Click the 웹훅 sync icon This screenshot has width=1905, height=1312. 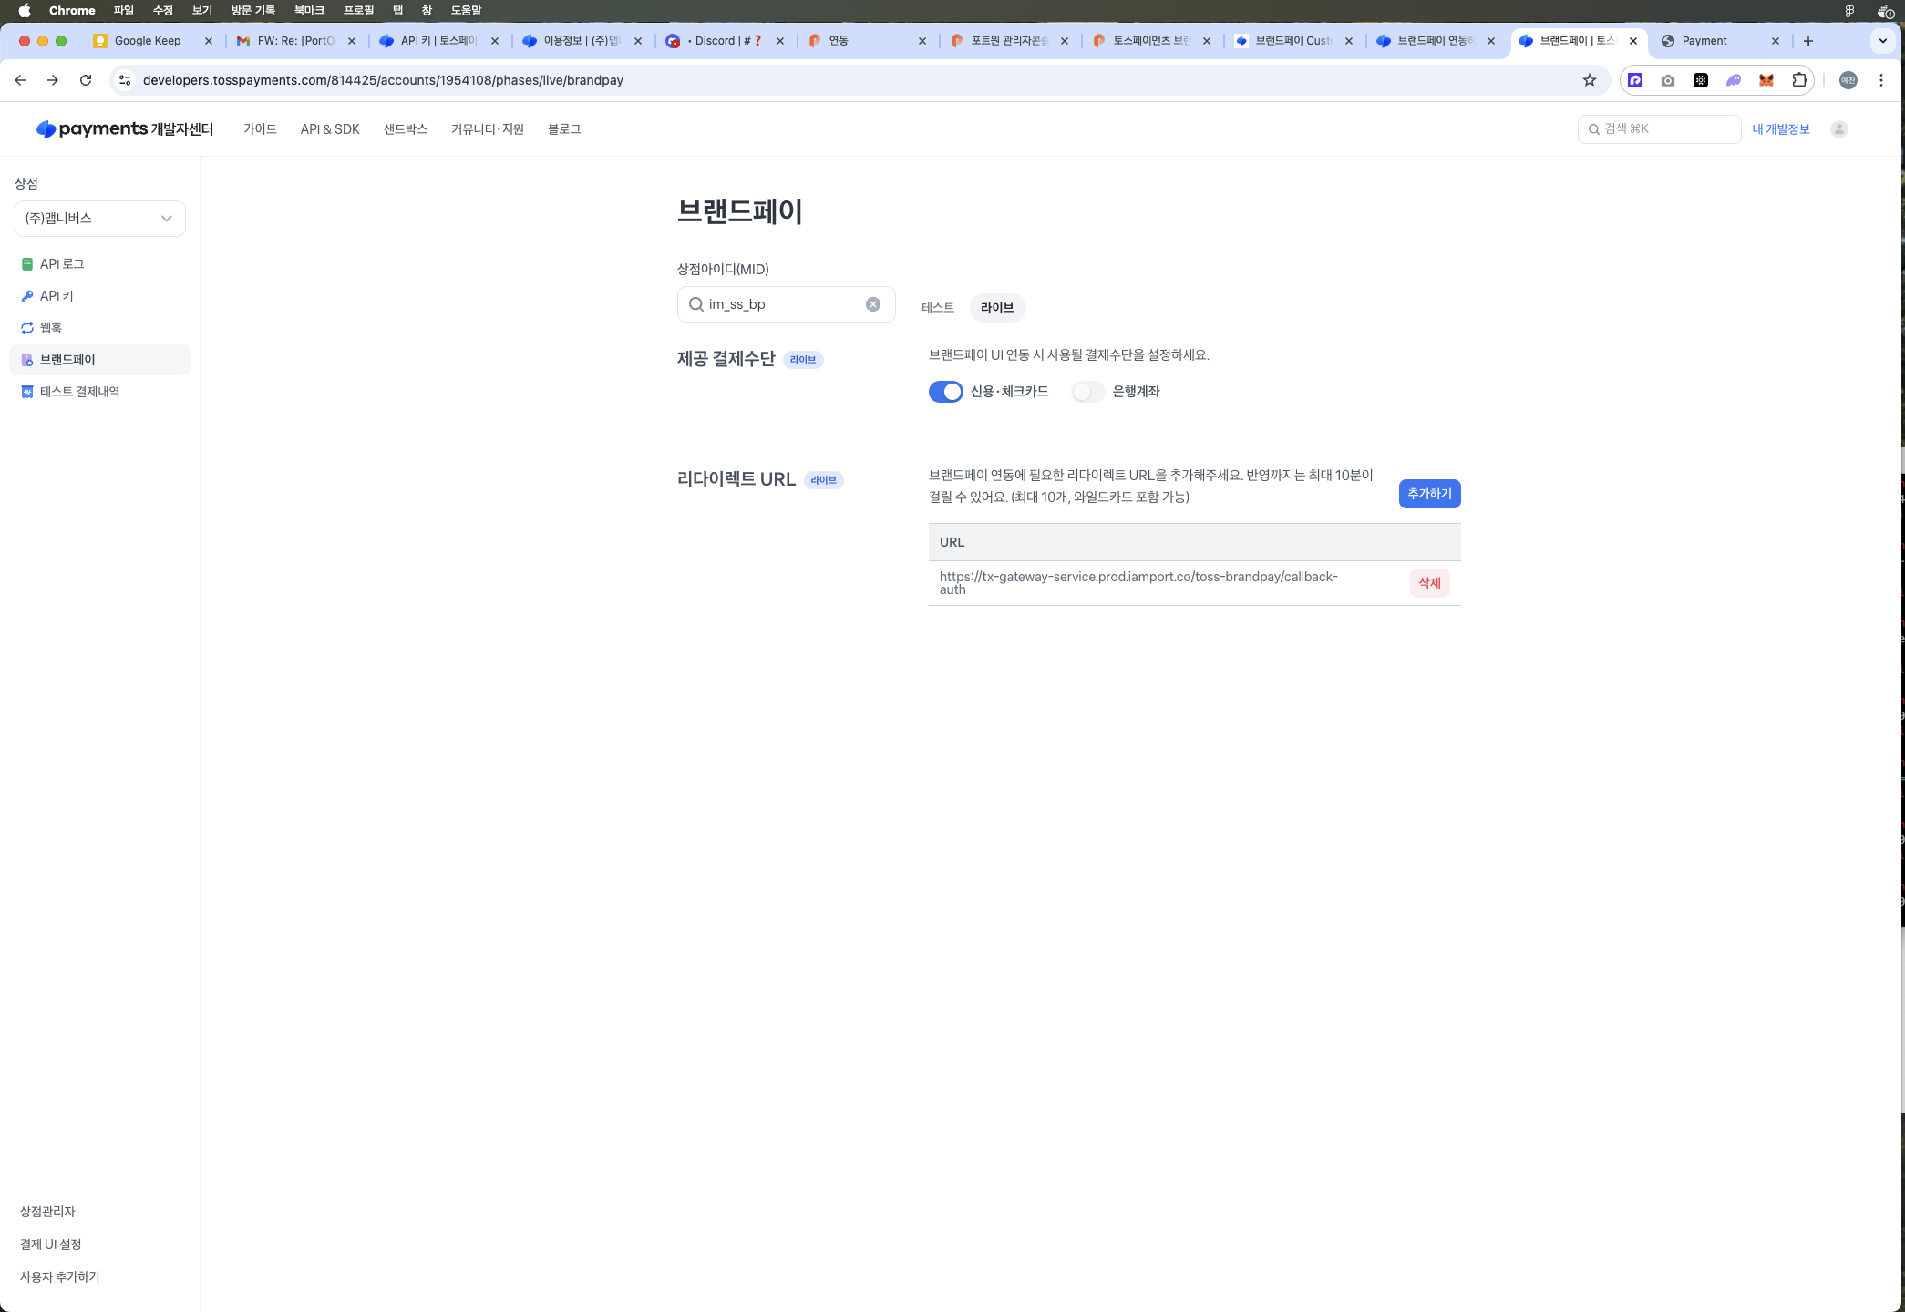tap(27, 328)
